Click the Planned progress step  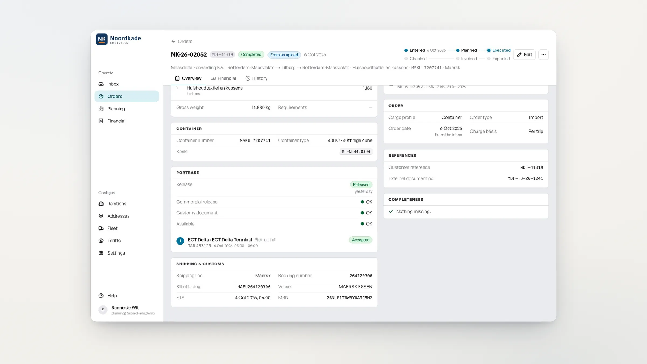(x=466, y=50)
